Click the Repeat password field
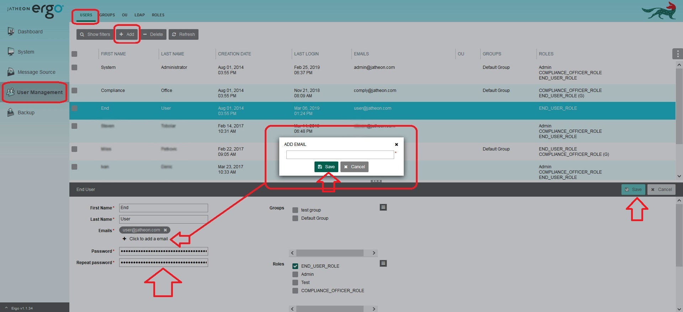The width and height of the screenshot is (683, 312). point(164,263)
